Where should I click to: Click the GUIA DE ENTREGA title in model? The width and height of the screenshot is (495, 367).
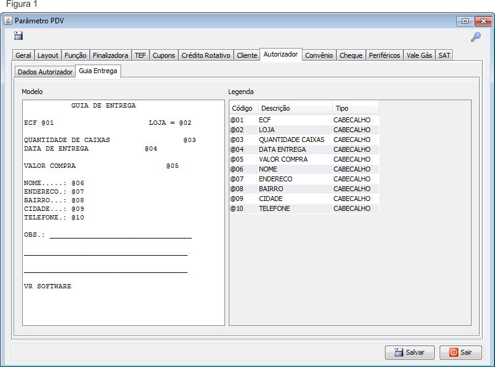(103, 105)
